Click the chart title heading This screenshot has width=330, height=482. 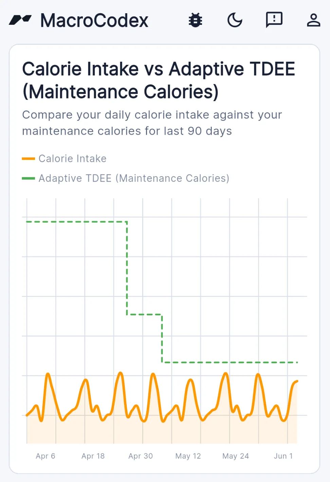(159, 80)
